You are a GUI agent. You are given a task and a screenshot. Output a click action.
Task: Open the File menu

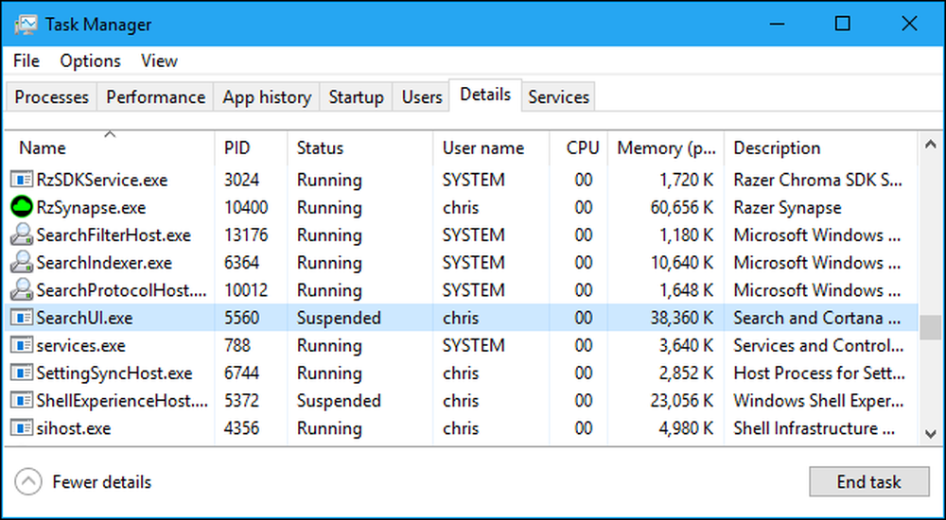26,61
